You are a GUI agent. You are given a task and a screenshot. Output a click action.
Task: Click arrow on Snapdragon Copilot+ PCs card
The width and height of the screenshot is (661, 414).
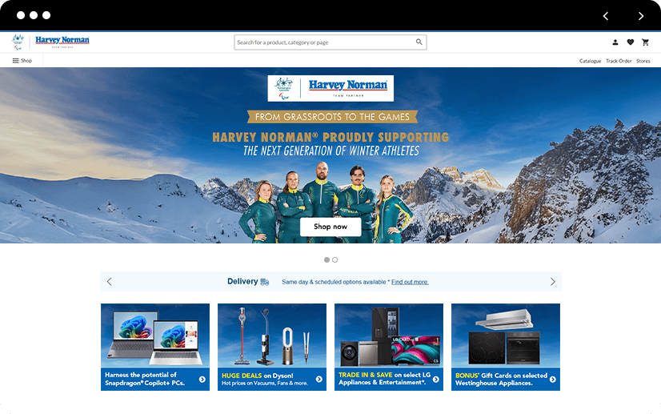click(202, 380)
